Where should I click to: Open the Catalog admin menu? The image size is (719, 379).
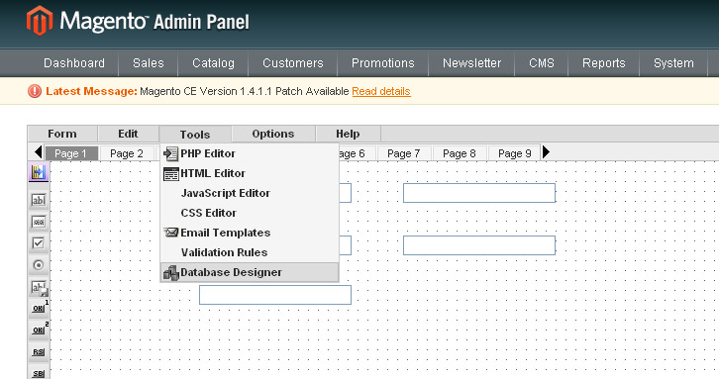[x=213, y=62]
